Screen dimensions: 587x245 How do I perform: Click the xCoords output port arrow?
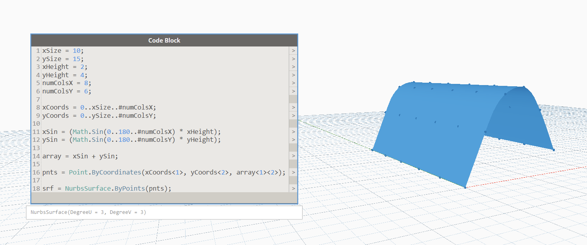(293, 108)
